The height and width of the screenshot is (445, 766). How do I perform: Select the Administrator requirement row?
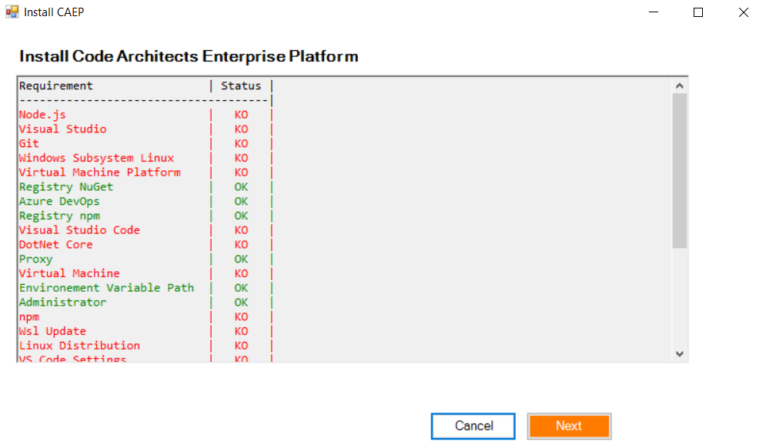click(x=62, y=303)
